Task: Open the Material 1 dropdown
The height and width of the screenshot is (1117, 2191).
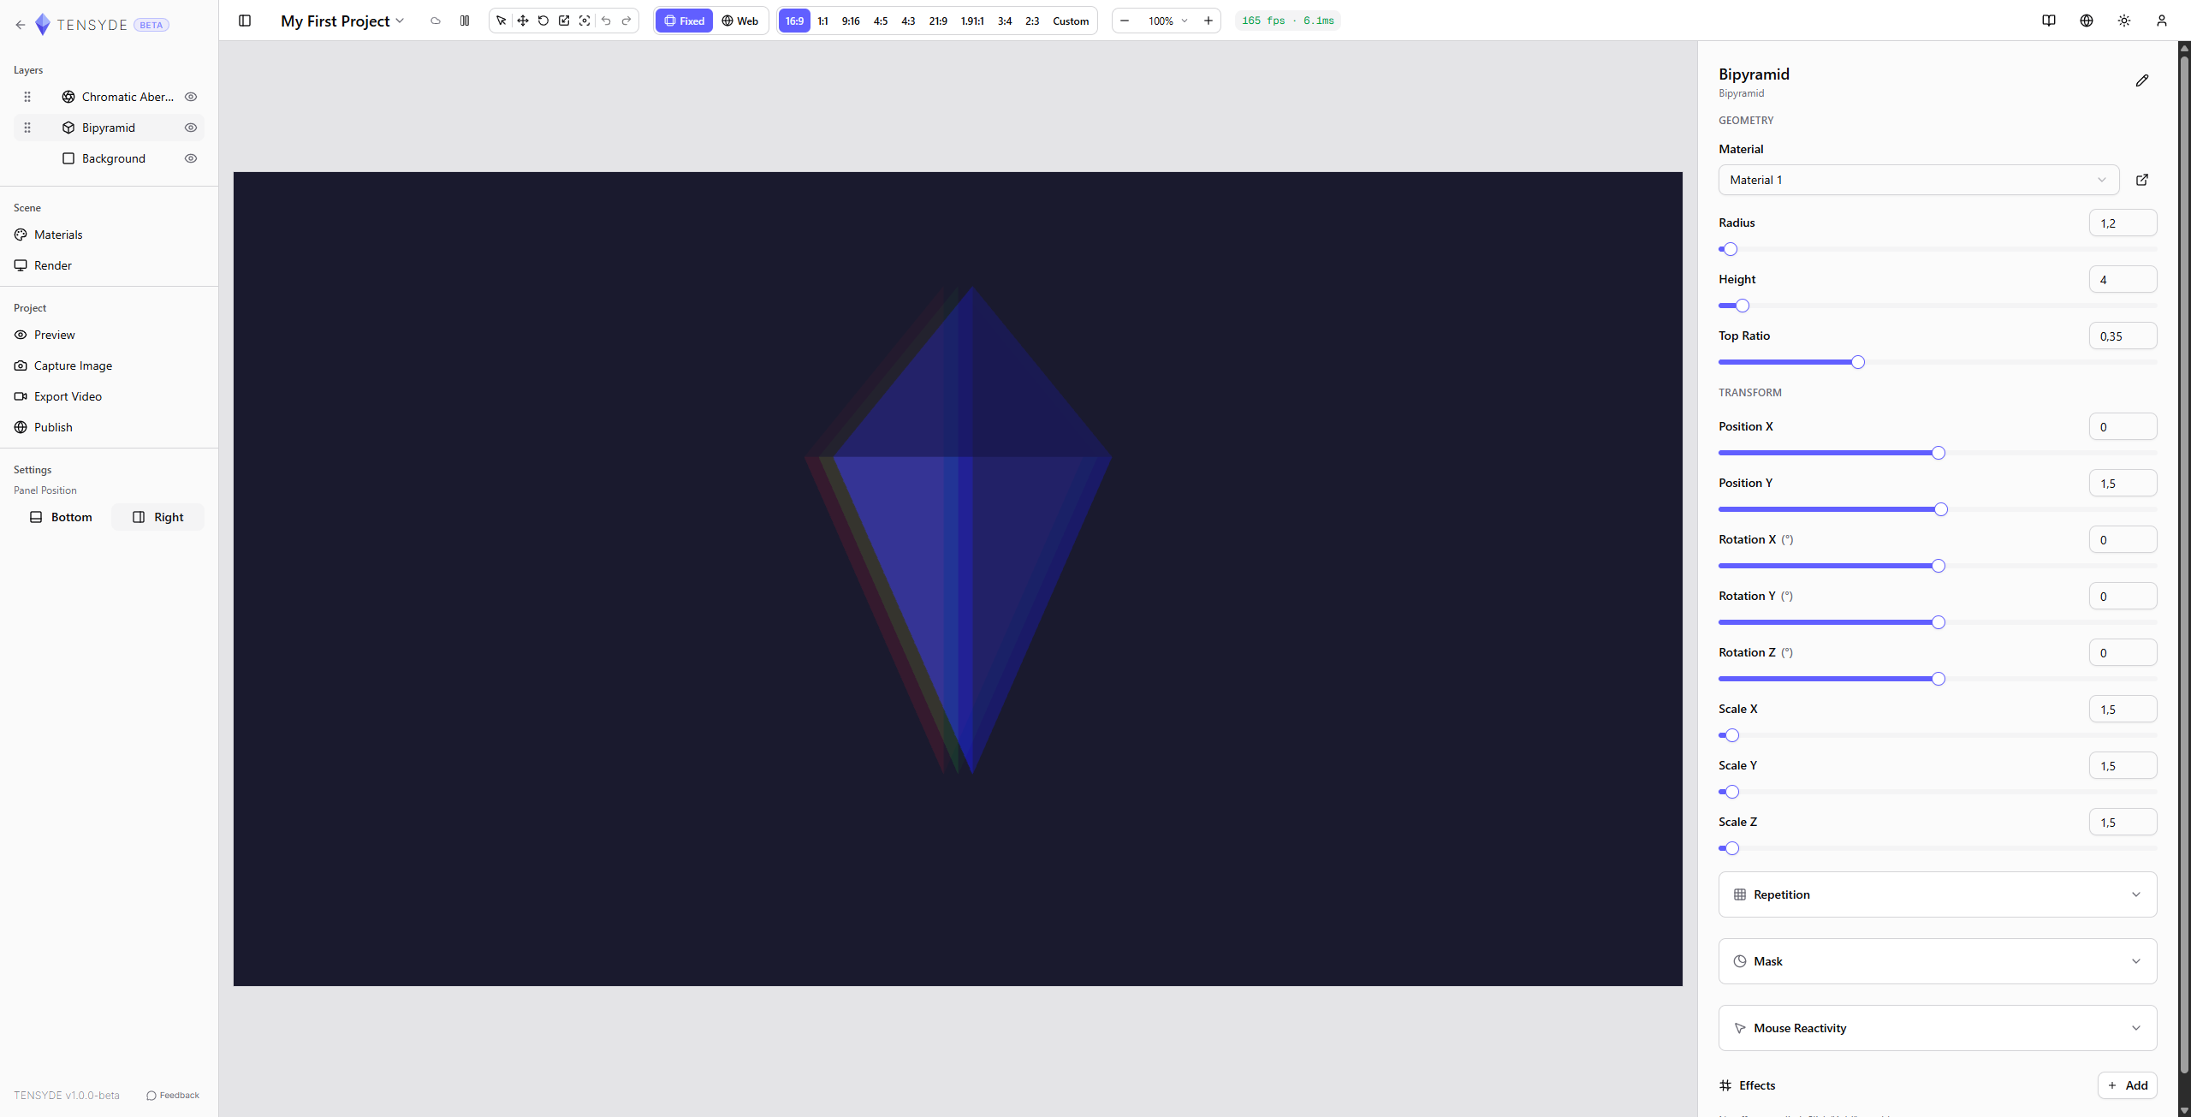Action: (x=1917, y=180)
